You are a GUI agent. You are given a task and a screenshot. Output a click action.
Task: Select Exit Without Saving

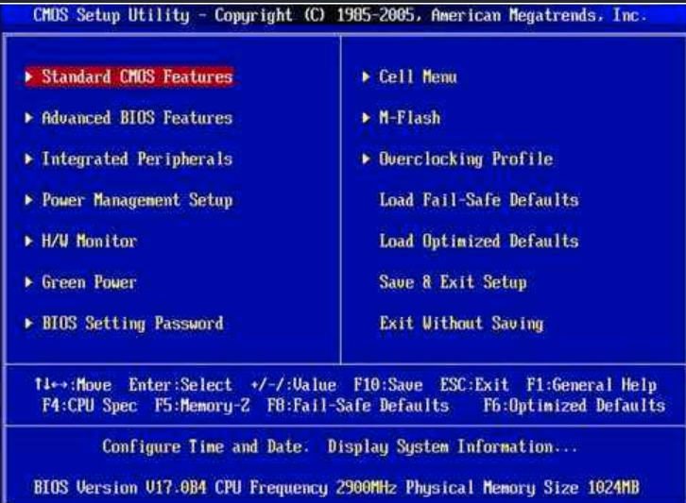pos(461,324)
